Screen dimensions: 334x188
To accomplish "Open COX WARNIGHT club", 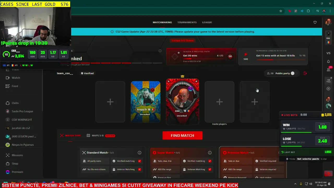I will pyautogui.click(x=22, y=120).
